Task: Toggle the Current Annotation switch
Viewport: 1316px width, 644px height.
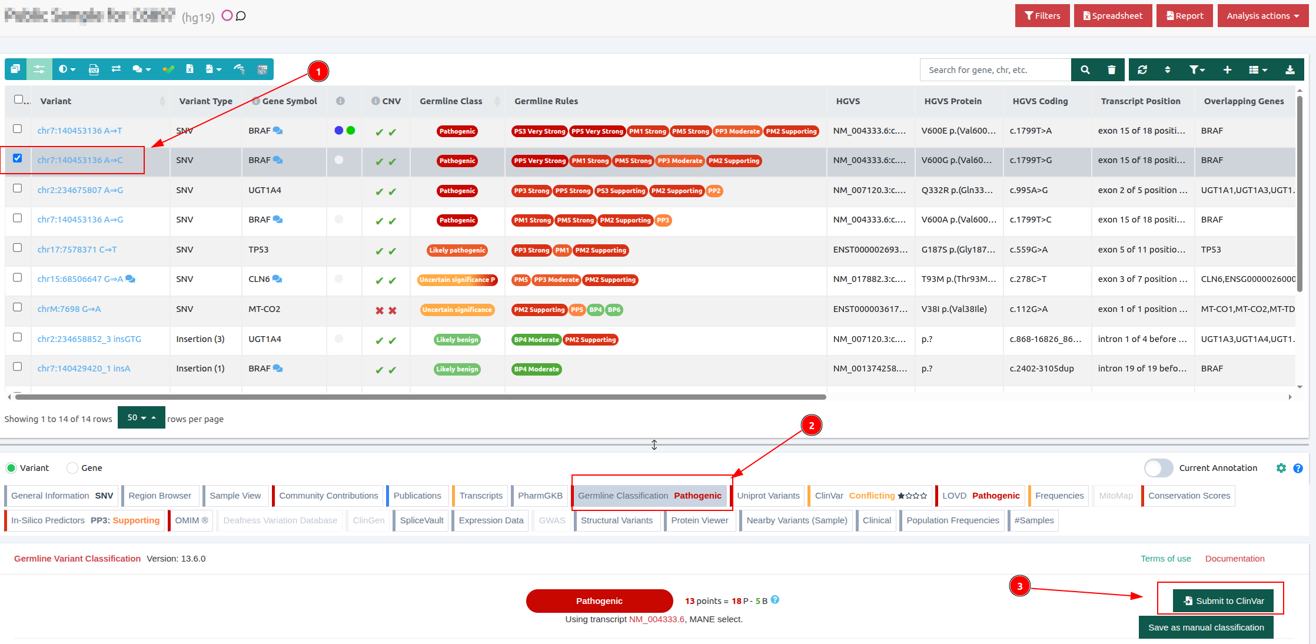Action: click(1158, 468)
